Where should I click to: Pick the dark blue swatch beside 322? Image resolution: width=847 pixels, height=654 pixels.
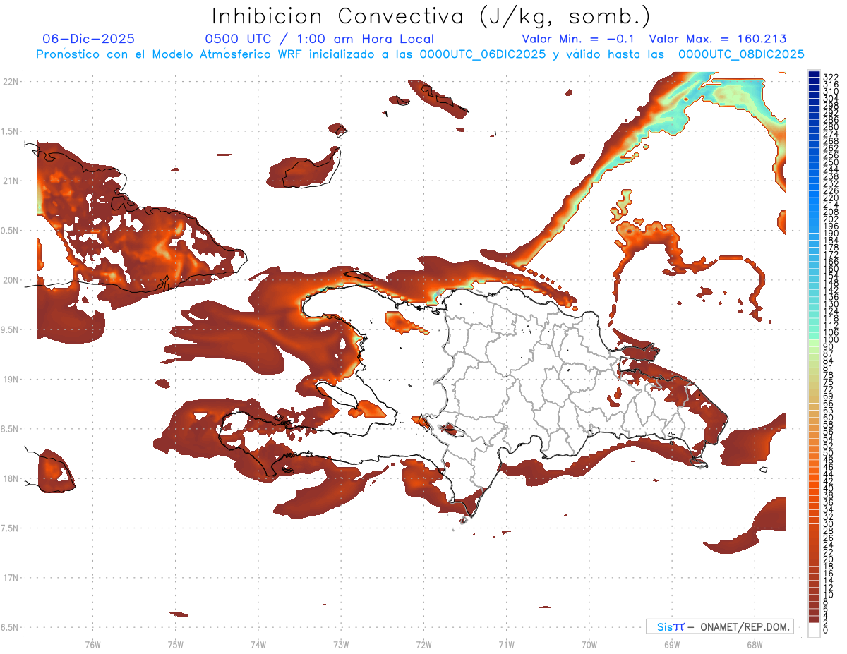point(814,74)
